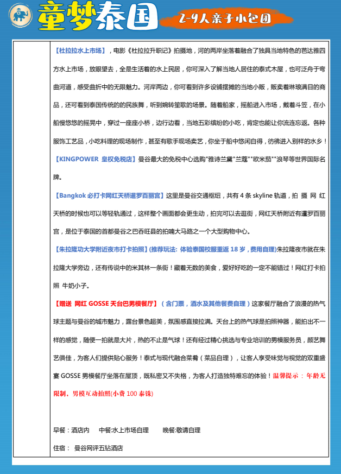Click the 共有 4 条 skyline 轨道 text

pyautogui.click(x=256, y=195)
